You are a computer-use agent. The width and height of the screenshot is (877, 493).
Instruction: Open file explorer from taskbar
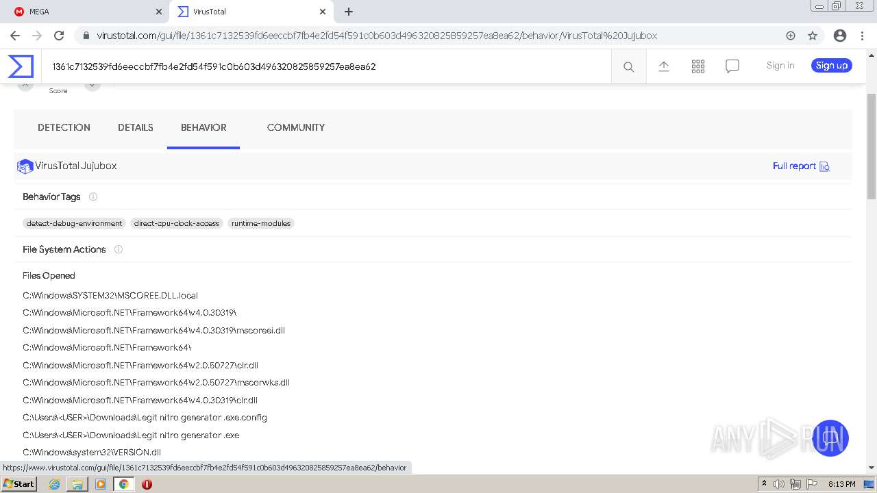pyautogui.click(x=77, y=484)
